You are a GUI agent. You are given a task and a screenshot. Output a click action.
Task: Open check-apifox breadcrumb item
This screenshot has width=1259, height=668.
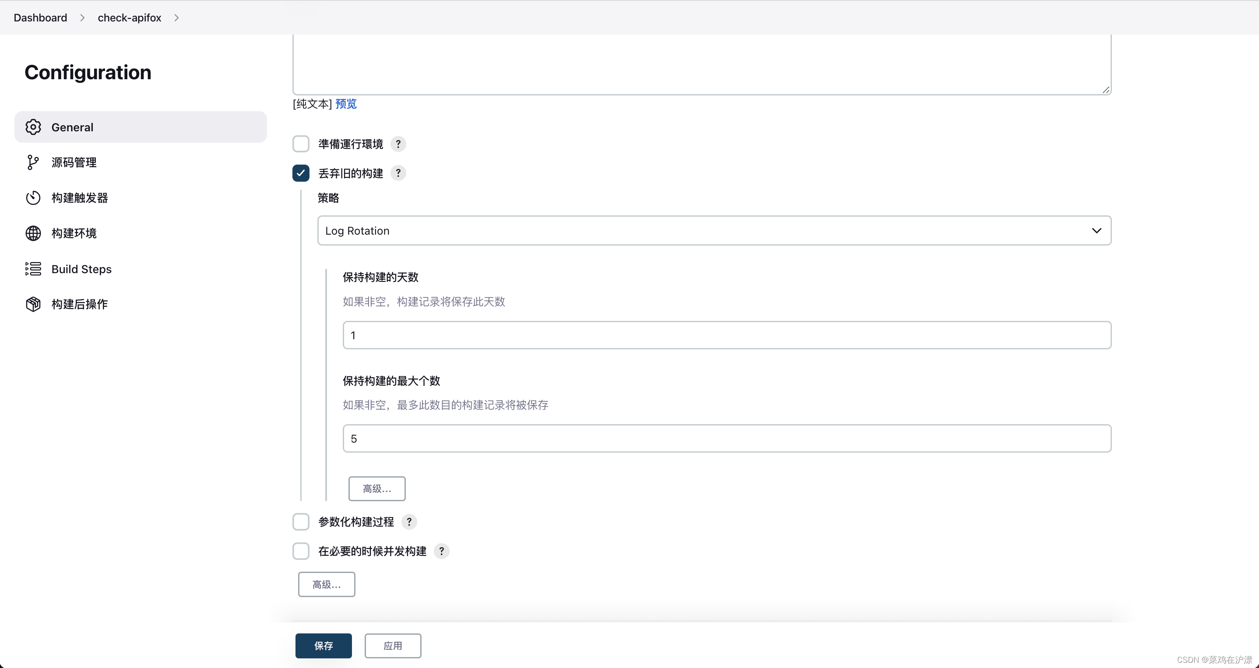pyautogui.click(x=130, y=18)
